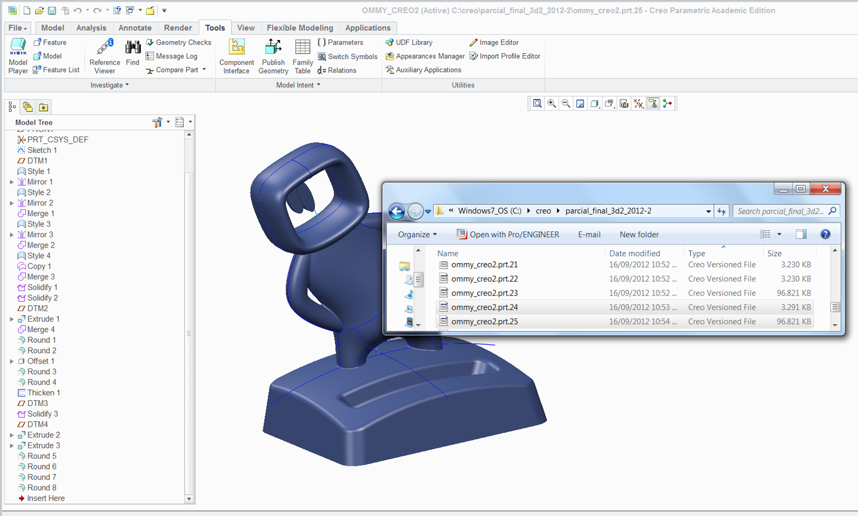
Task: Select Thicken 1 in Model Tree
Action: (38, 393)
